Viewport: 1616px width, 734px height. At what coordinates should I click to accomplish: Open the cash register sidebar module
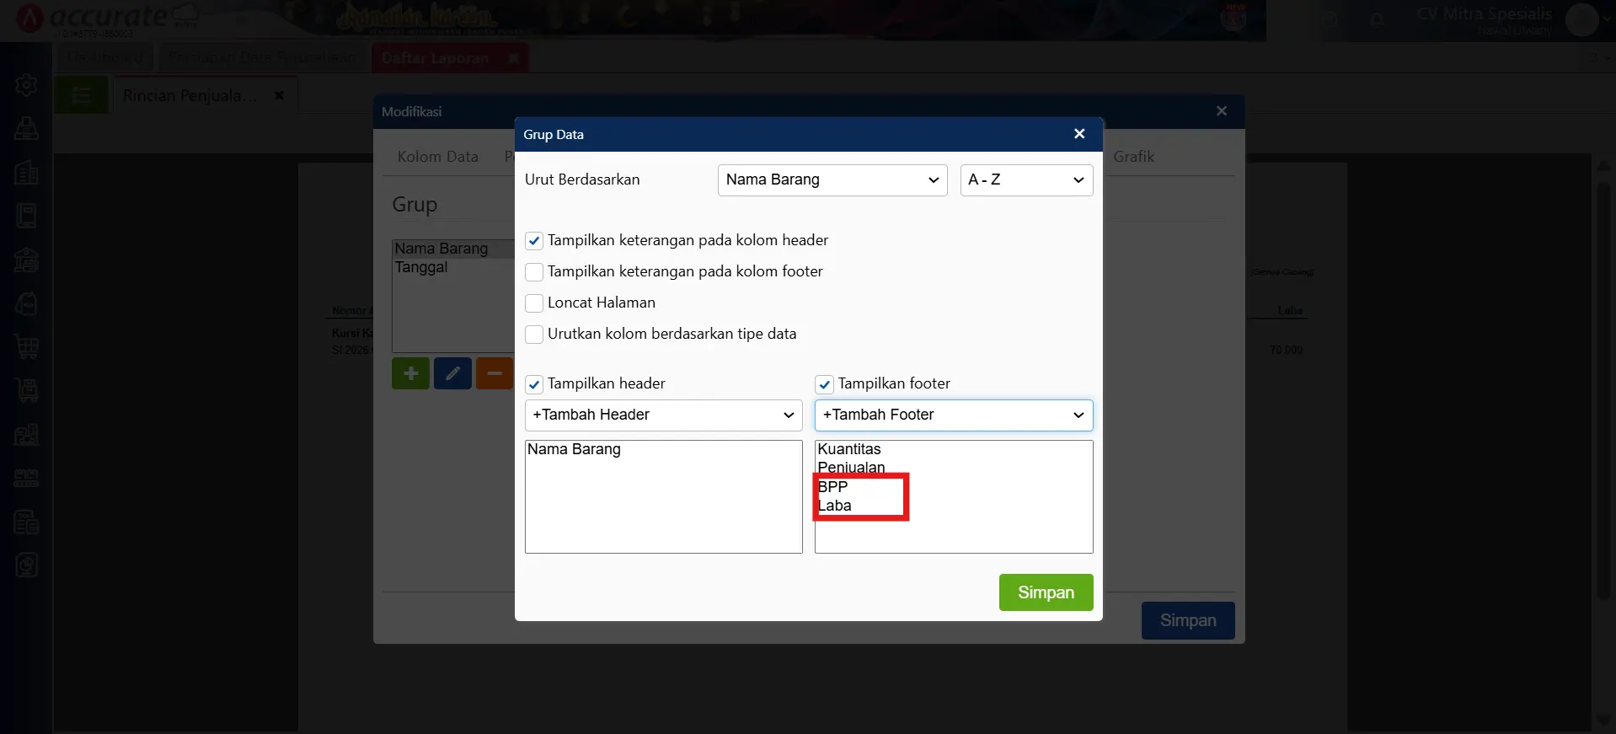pyautogui.click(x=27, y=129)
